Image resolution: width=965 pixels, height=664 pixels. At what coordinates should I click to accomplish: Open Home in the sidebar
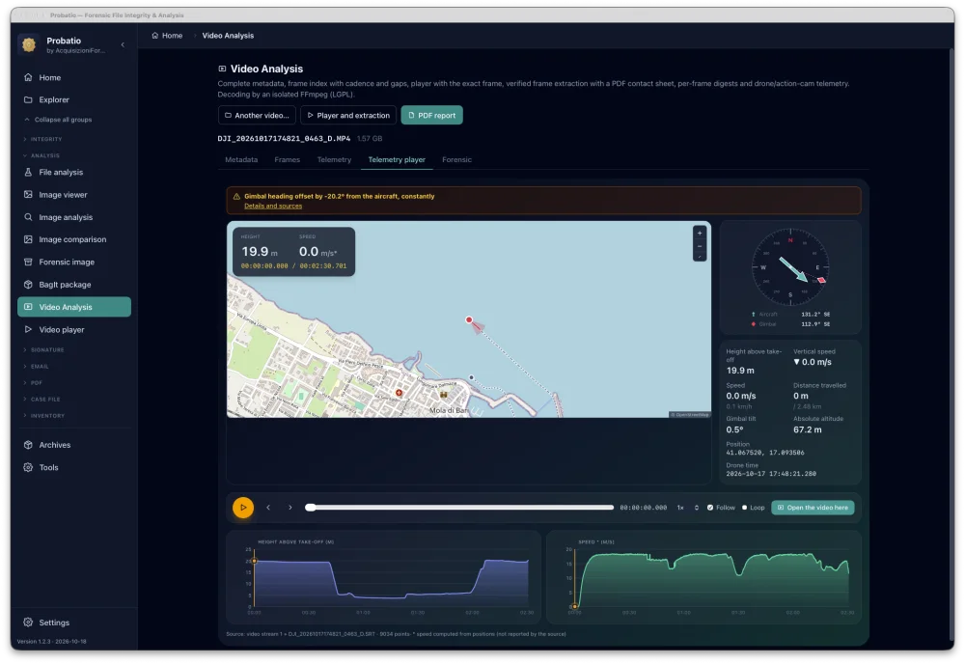[x=74, y=77]
